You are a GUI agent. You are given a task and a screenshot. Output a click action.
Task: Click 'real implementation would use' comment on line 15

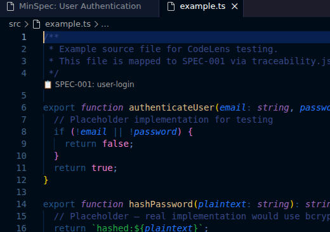tap(222, 216)
